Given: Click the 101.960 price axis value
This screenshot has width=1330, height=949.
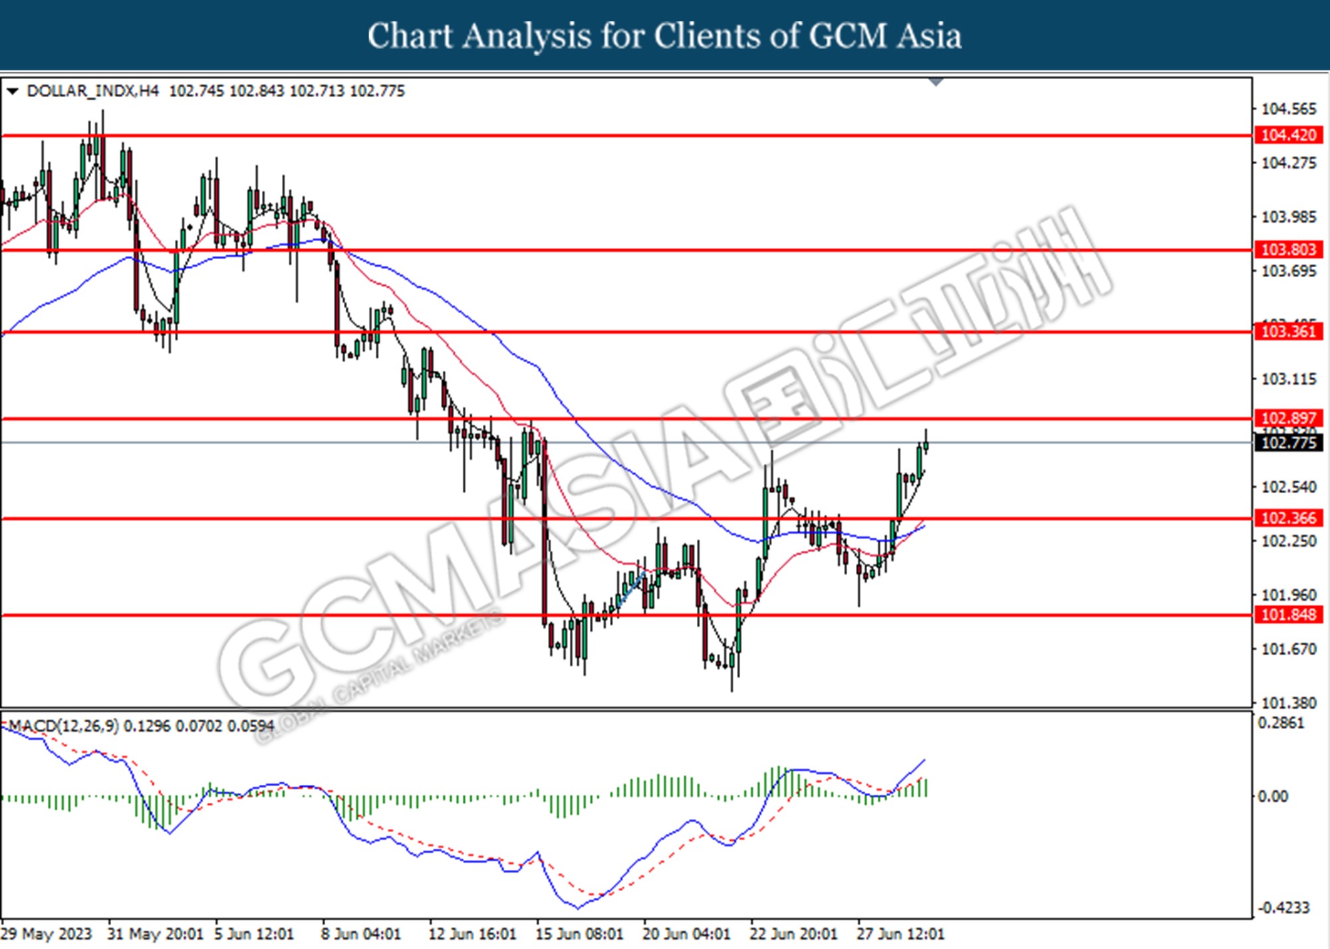Looking at the screenshot, I should 1289,595.
